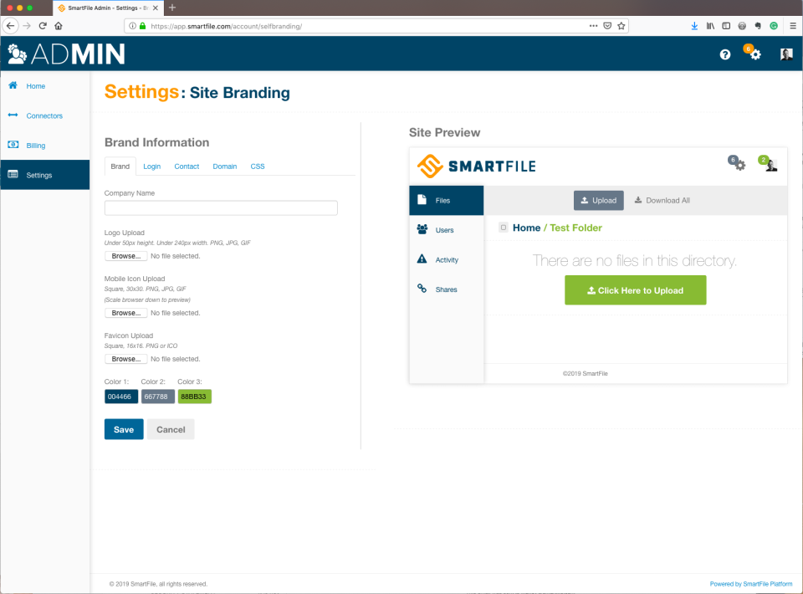This screenshot has width=803, height=594.
Task: Toggle the tracking protection shield icon
Action: coord(608,25)
